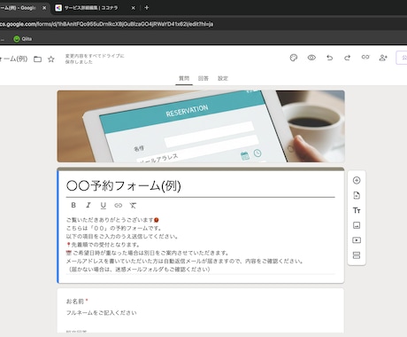Preview the form with the eye icon
Screen dimensions: 407x337
(311, 58)
